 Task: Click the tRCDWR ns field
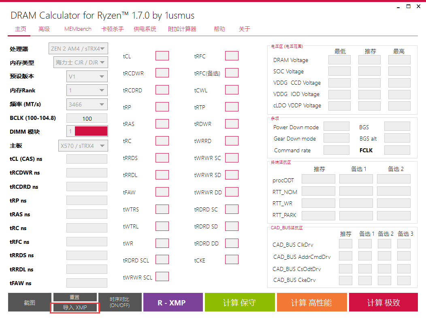coord(87,173)
